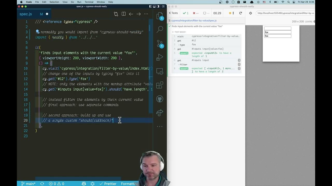Open the Terminal menu

89,2
